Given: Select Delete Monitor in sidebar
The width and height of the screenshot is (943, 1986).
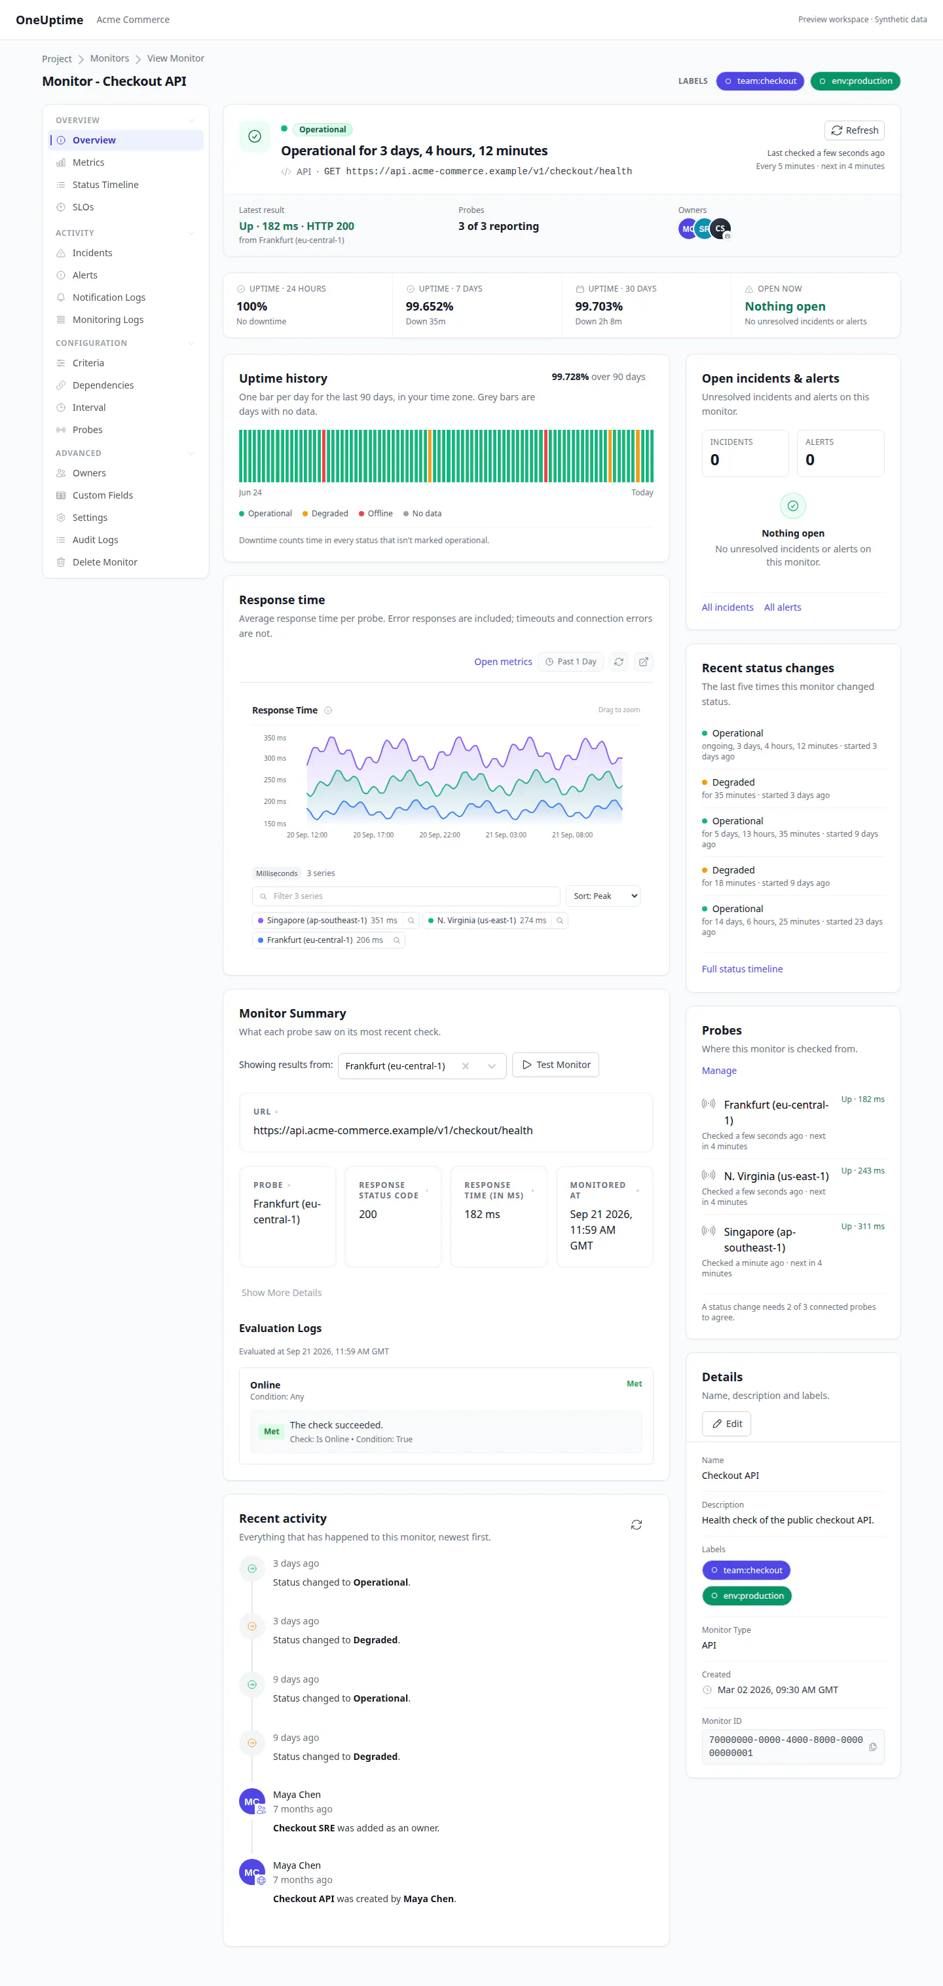Looking at the screenshot, I should [x=126, y=562].
